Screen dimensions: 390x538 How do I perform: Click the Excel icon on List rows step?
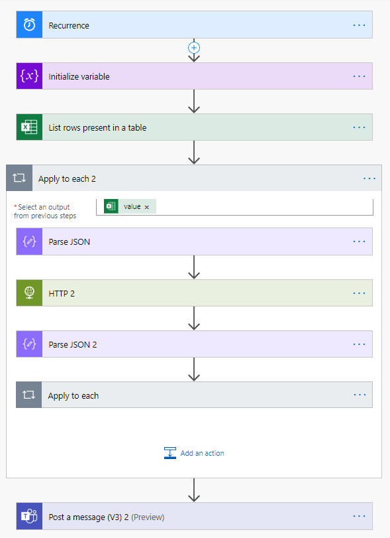29,127
